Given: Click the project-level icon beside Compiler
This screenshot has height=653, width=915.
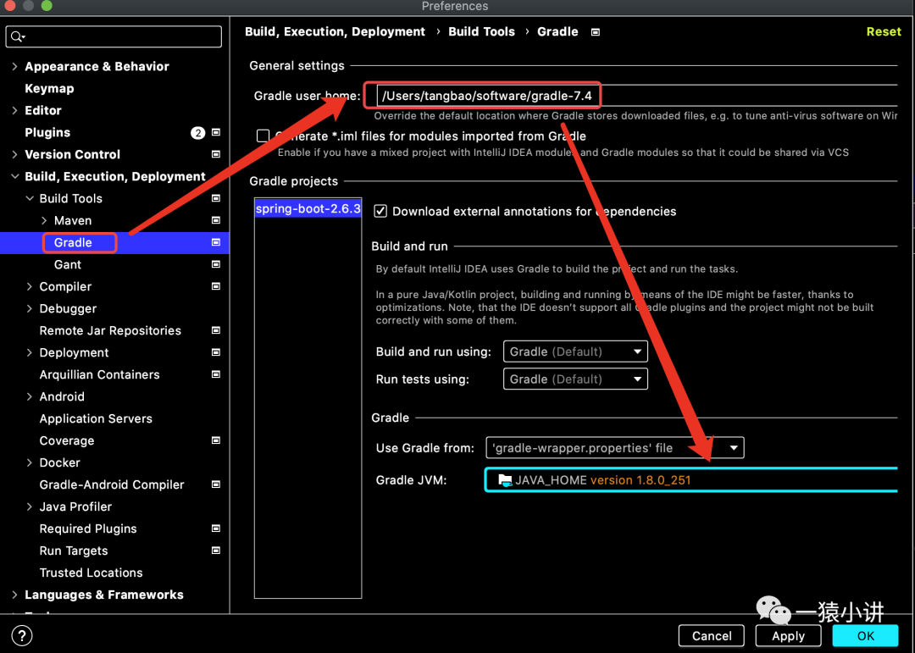Looking at the screenshot, I should [x=216, y=286].
